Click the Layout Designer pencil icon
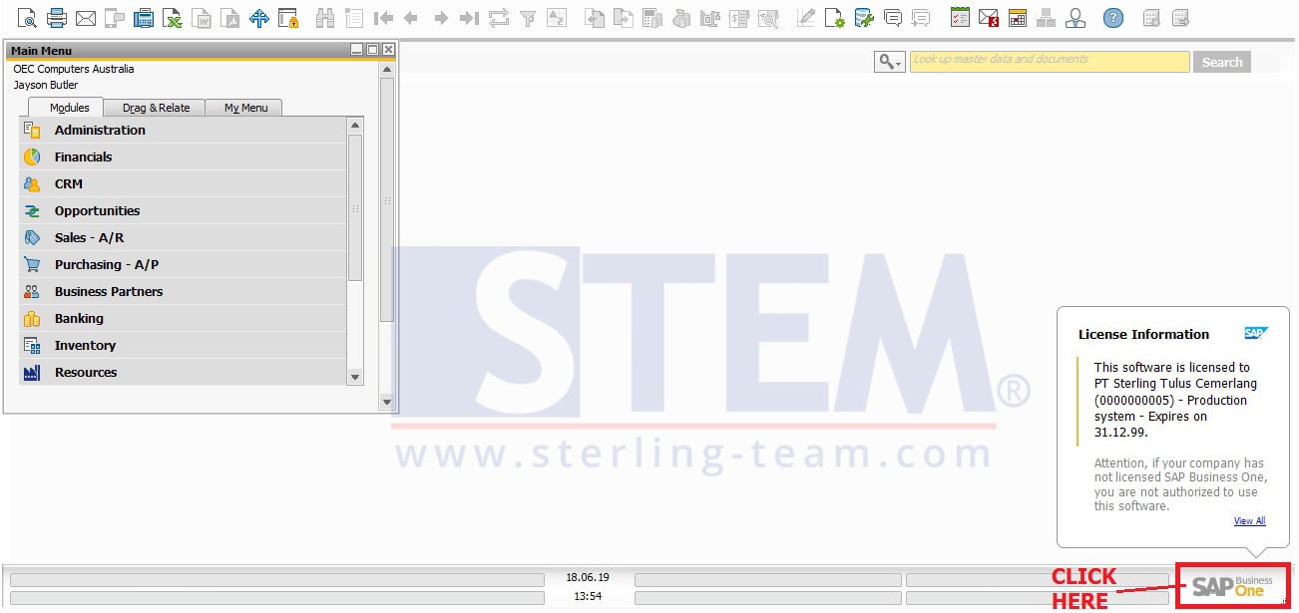Image resolution: width=1299 pixels, height=613 pixels. [x=806, y=18]
